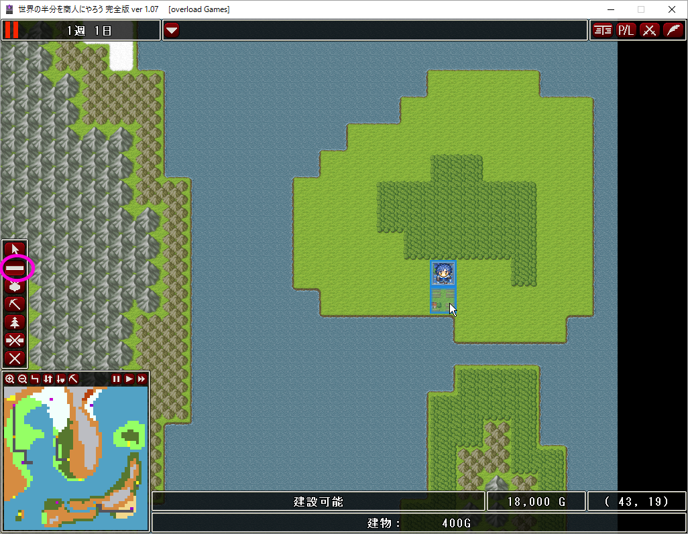This screenshot has height=534, width=688.
Task: Set game speed to play
Action: click(129, 379)
